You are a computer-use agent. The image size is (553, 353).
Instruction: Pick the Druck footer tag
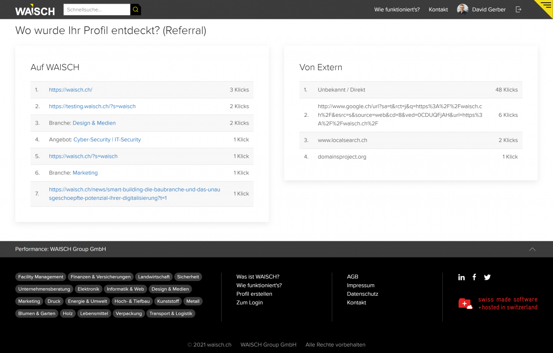coord(54,301)
